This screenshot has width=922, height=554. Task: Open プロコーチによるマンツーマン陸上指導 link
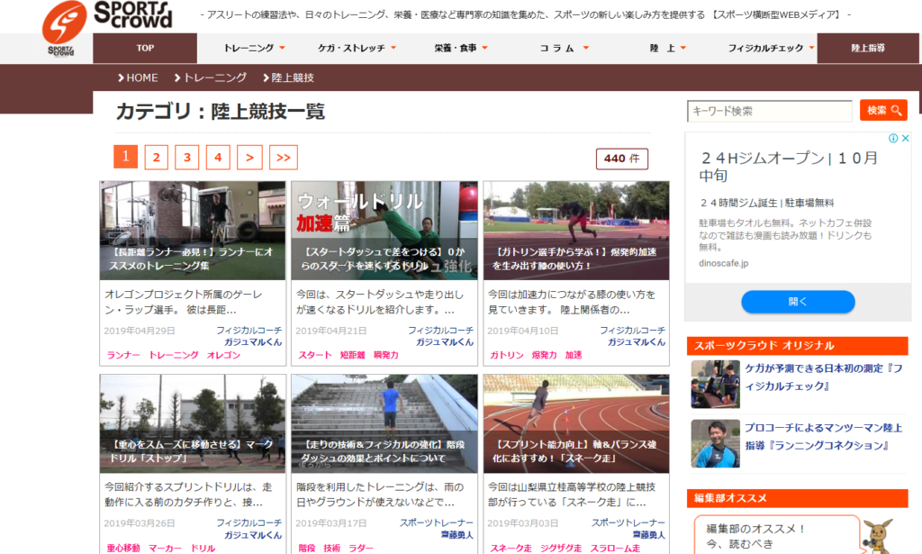[x=823, y=436]
